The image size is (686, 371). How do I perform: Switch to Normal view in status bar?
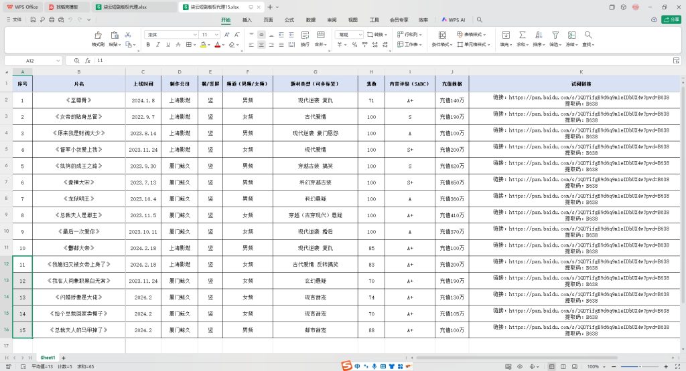552,366
